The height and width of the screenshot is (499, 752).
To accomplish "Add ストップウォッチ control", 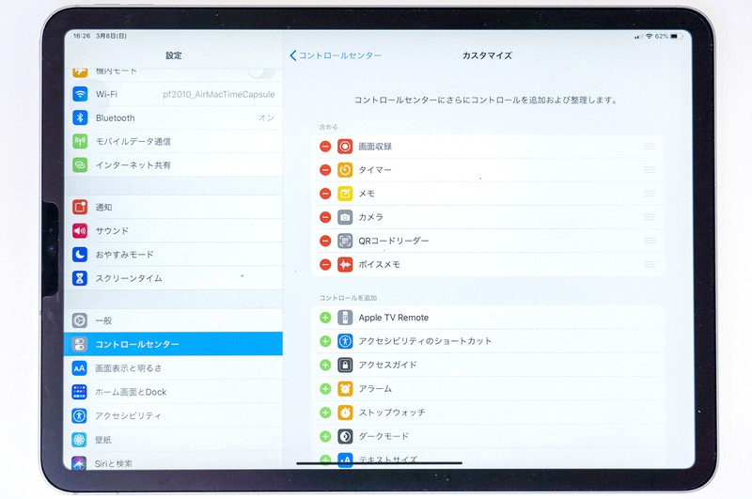I will (x=325, y=413).
